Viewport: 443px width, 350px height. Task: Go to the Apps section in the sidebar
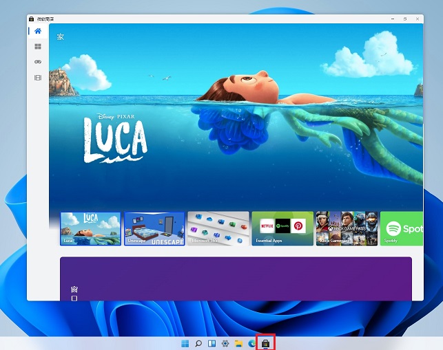tap(38, 47)
